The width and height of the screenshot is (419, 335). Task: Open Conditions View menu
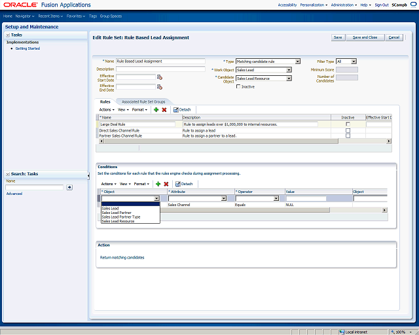pos(125,184)
